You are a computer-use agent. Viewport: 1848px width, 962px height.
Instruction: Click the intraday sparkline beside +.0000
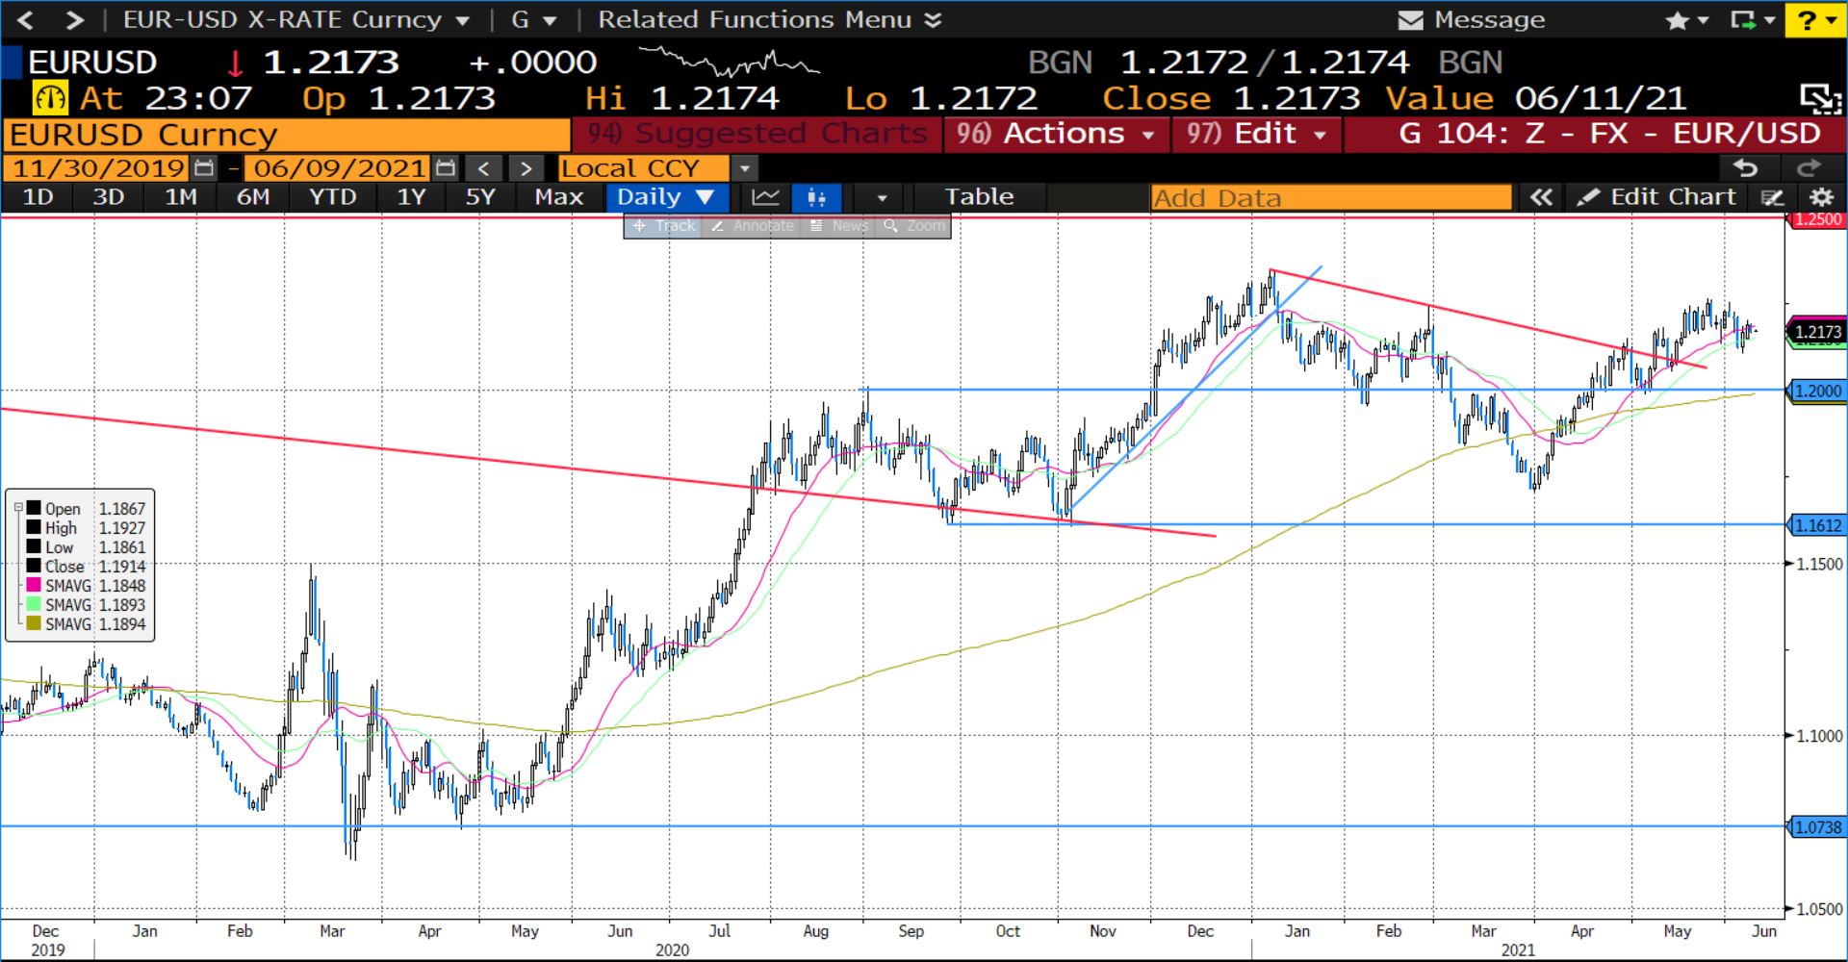pos(729,63)
